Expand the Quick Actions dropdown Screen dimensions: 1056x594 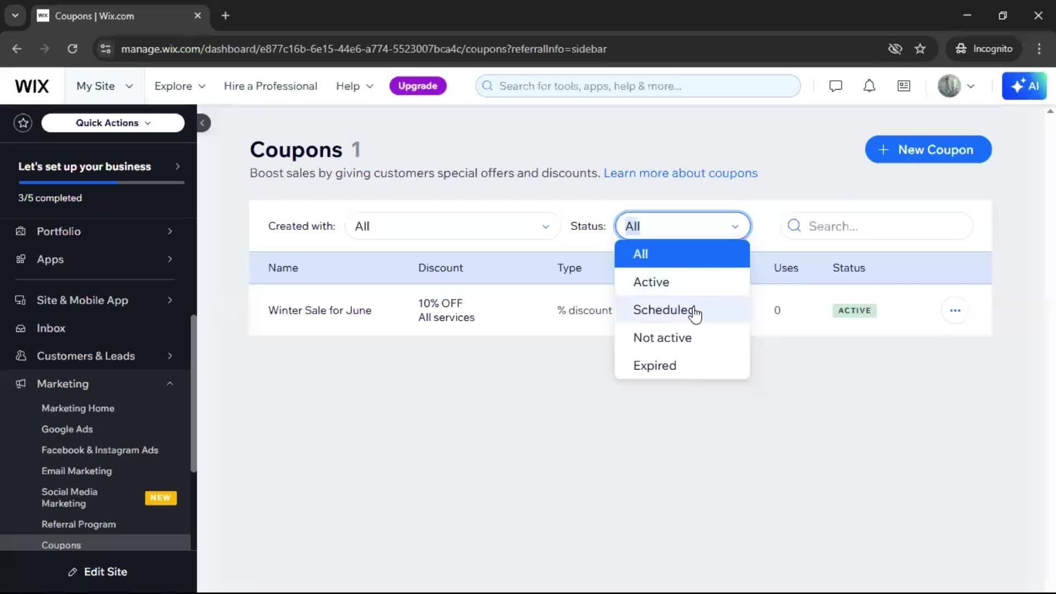point(113,123)
